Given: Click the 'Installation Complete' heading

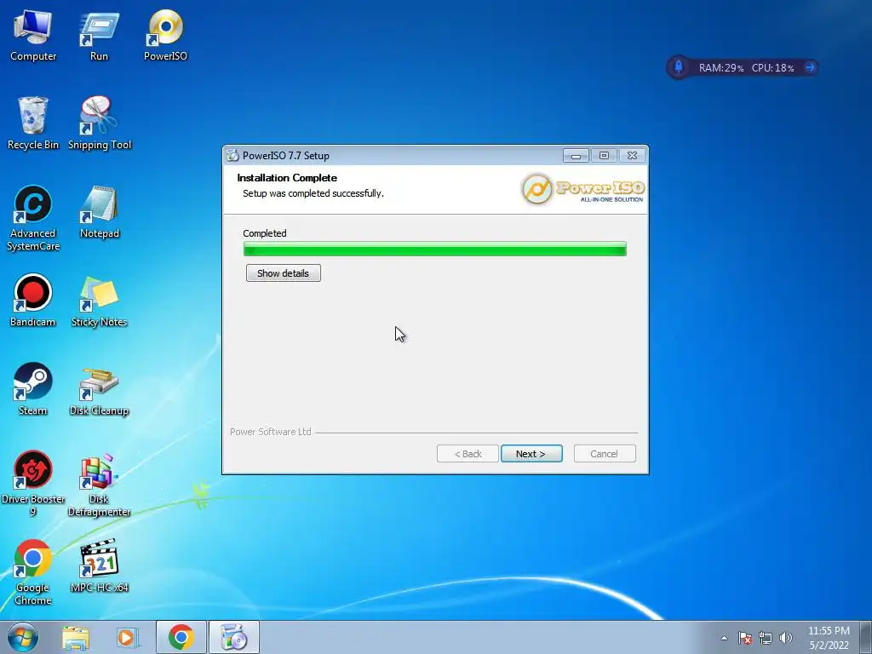Looking at the screenshot, I should [x=287, y=178].
